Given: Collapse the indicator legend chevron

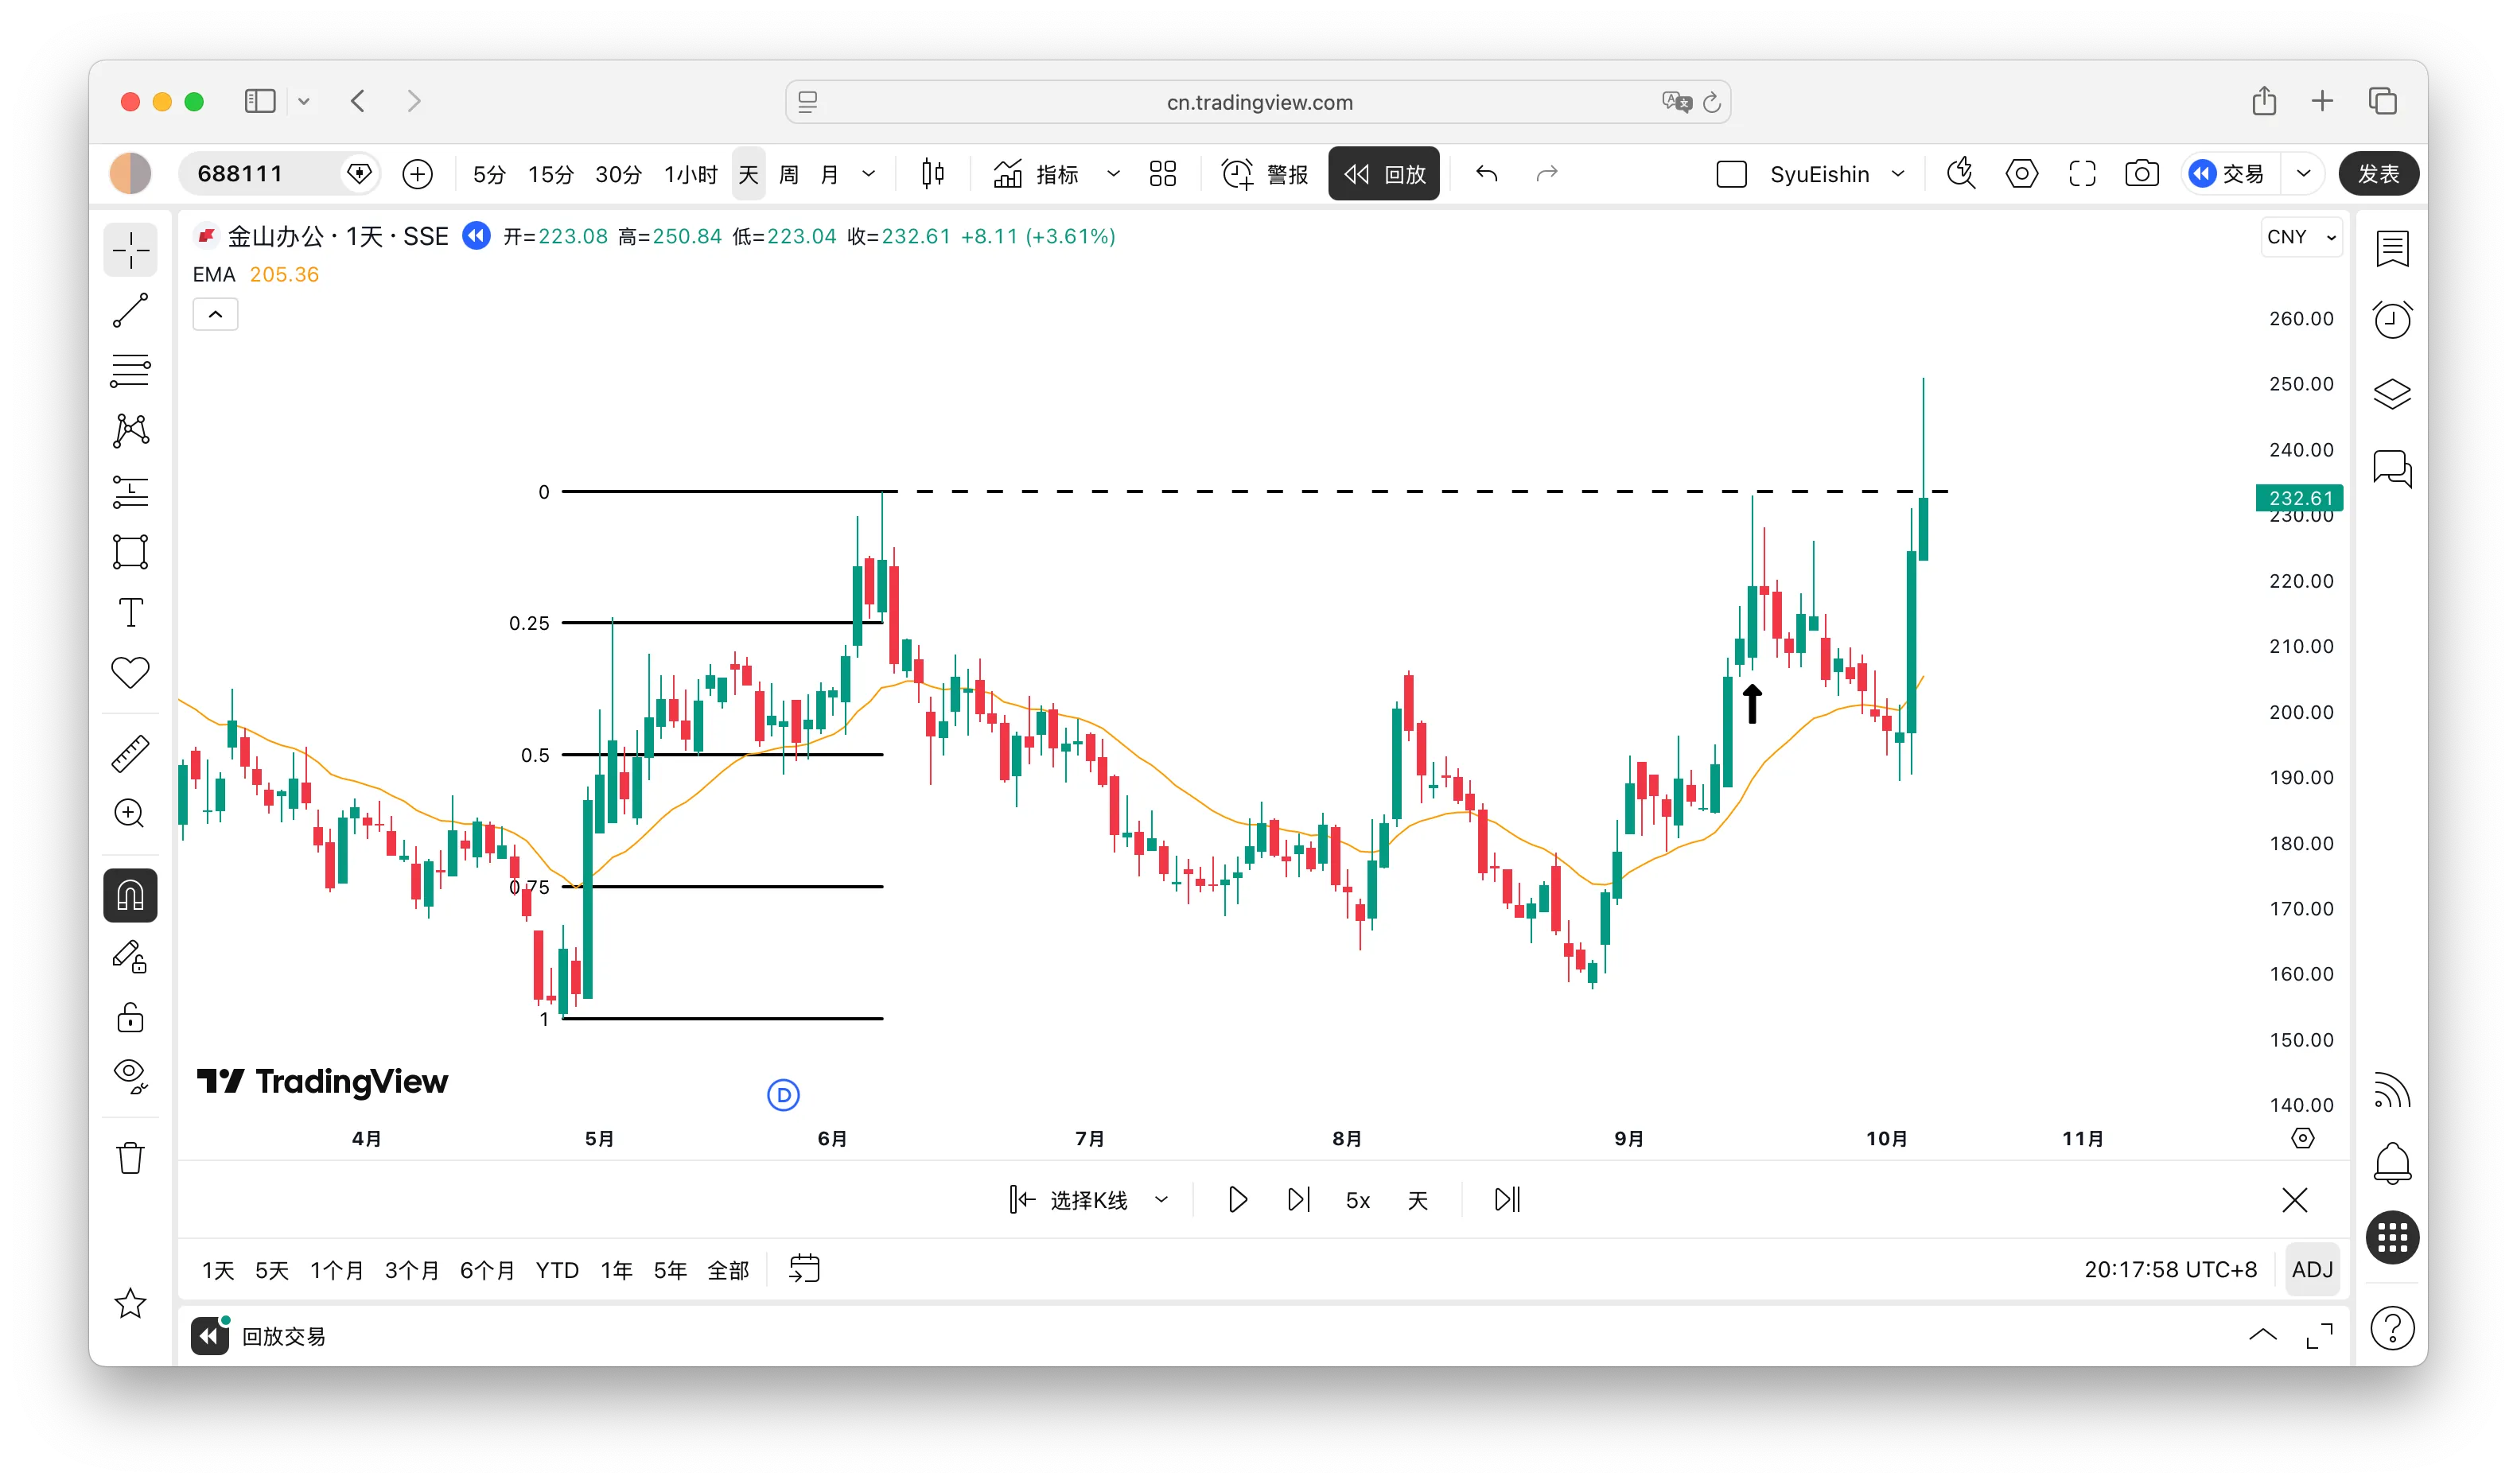Looking at the screenshot, I should click(215, 314).
